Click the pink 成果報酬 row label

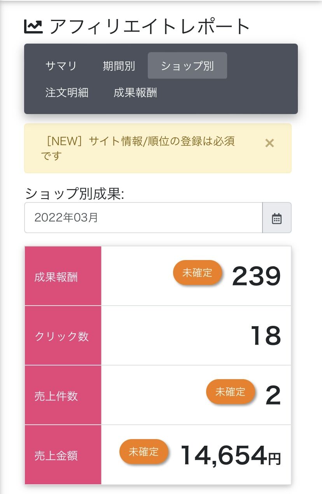tap(63, 276)
